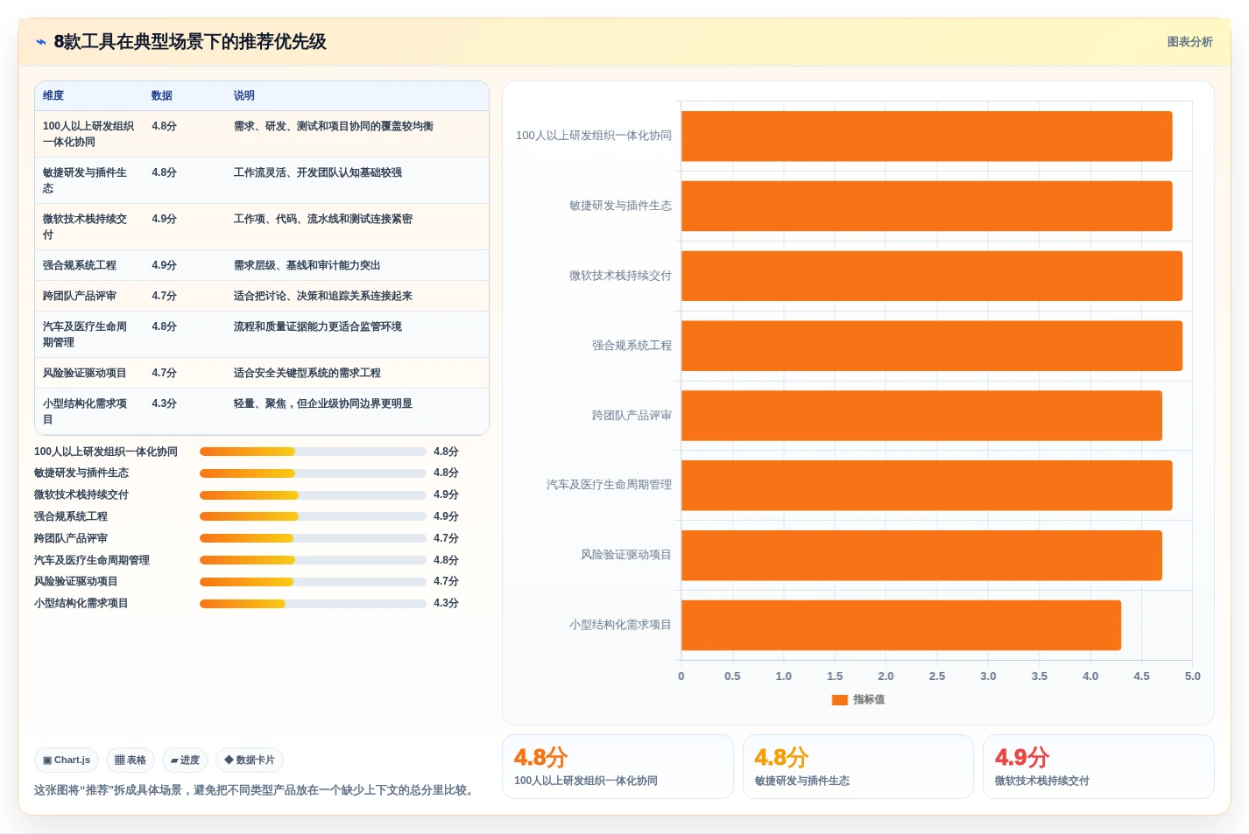Click progress bar for 微软技术栈持续交付

point(313,495)
